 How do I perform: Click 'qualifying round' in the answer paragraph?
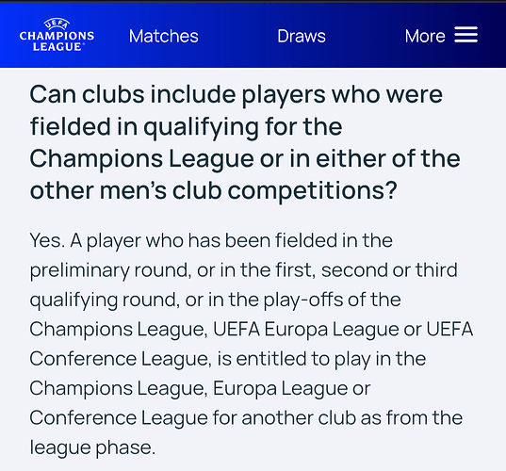(105, 300)
